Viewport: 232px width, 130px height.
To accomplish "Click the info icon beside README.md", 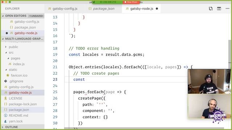I will 6,116.
